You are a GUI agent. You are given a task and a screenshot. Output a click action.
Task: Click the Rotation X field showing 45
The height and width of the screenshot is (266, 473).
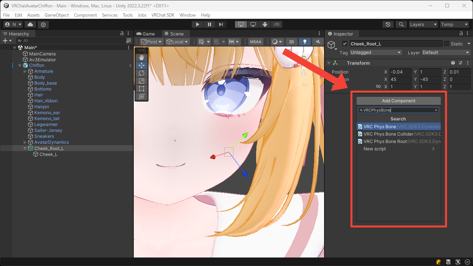[401, 79]
